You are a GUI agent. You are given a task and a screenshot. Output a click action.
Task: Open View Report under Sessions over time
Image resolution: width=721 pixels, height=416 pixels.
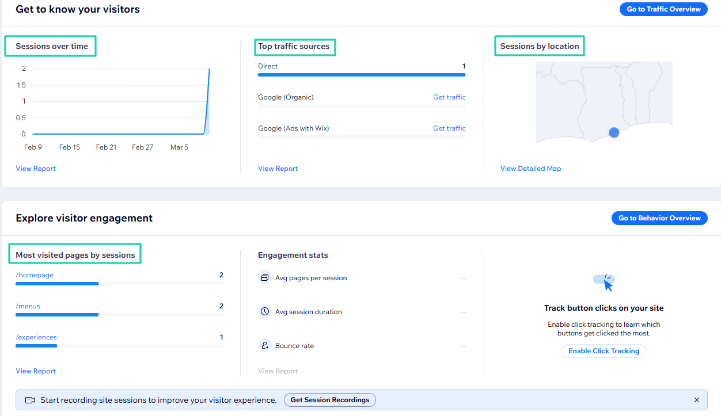36,169
